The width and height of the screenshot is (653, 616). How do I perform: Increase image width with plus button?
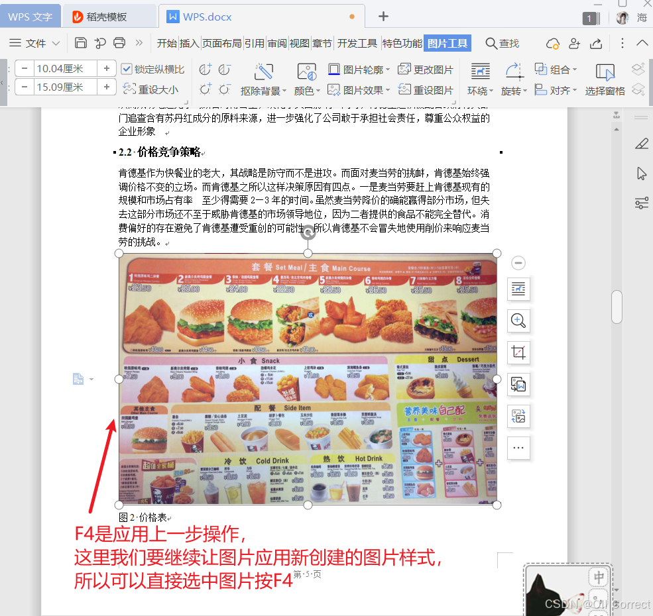[107, 87]
